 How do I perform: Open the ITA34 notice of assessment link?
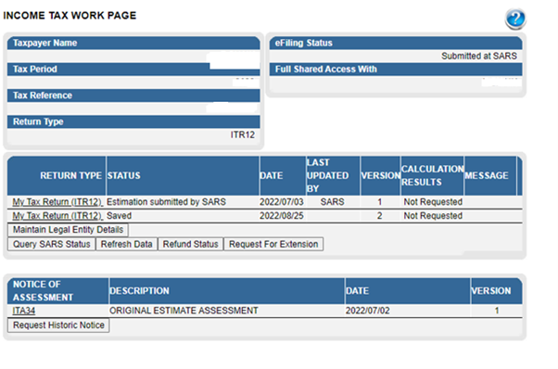click(x=24, y=311)
